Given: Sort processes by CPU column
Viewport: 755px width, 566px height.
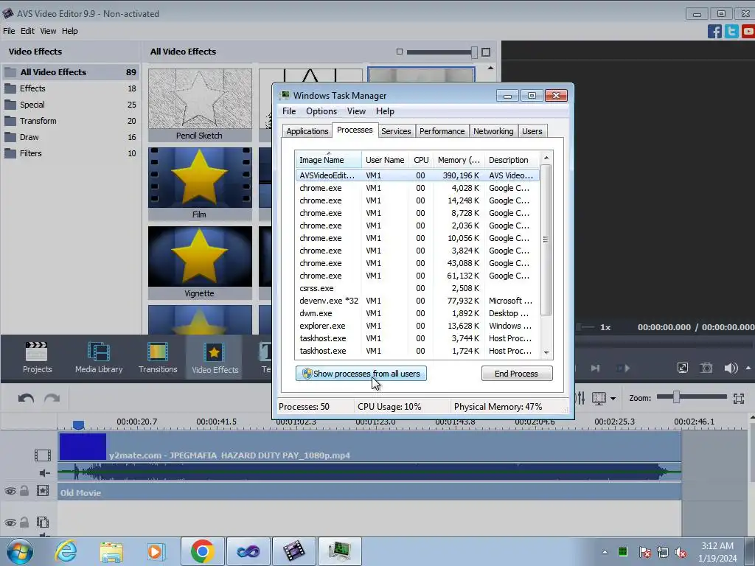Looking at the screenshot, I should [421, 160].
